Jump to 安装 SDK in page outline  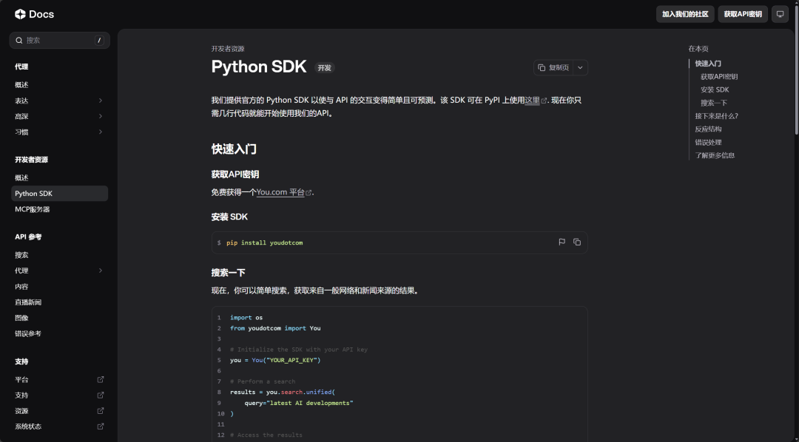(715, 89)
